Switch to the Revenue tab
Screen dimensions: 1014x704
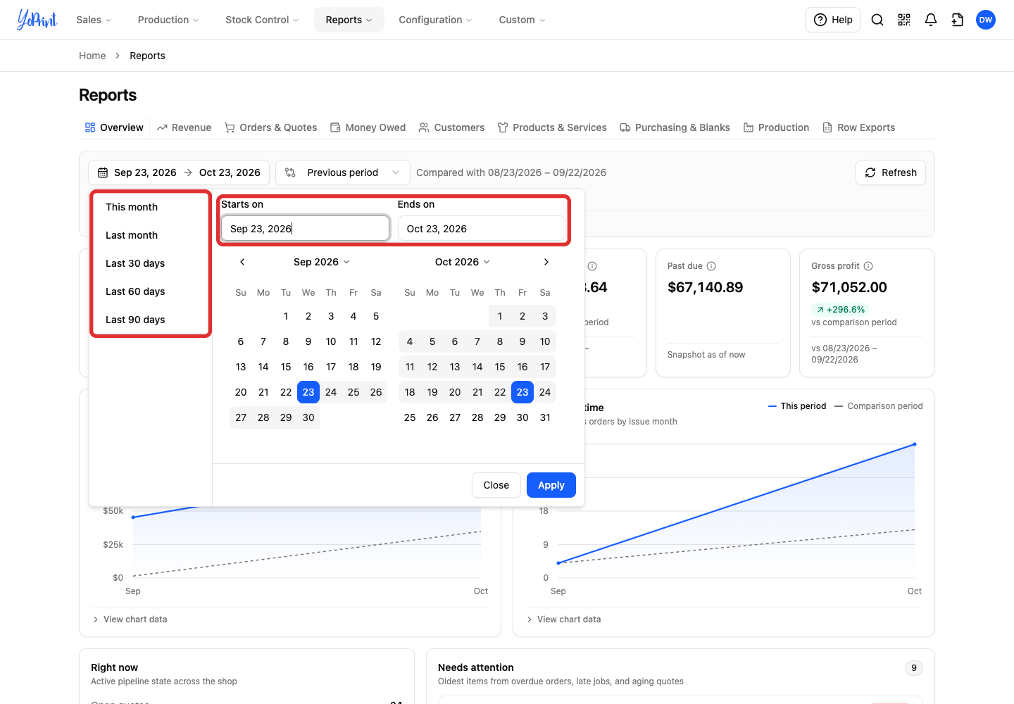pos(184,127)
